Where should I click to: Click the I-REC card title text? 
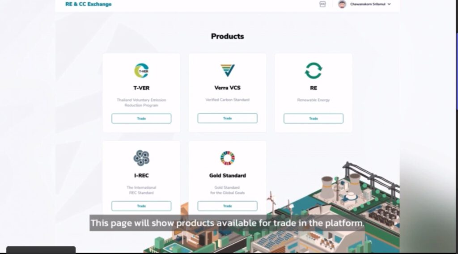(x=141, y=175)
